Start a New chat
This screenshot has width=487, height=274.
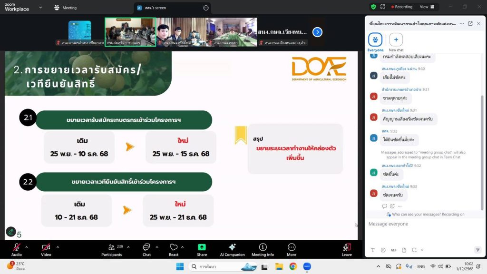[396, 42]
